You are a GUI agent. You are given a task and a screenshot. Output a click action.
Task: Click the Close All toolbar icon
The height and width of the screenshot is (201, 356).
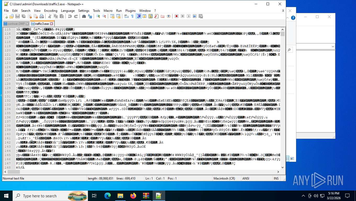[x=36, y=16]
